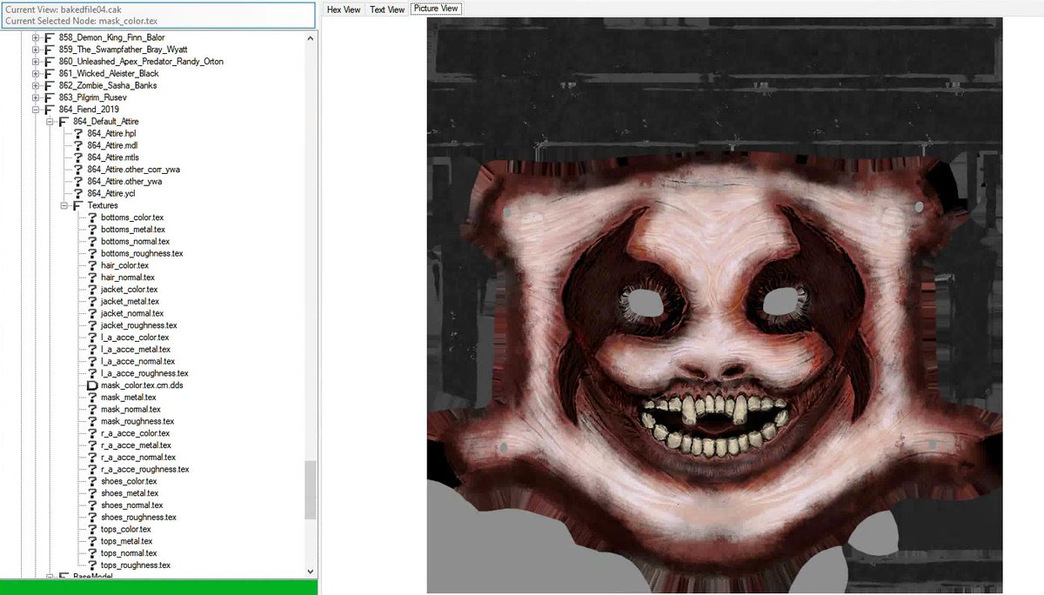The width and height of the screenshot is (1044, 595).
Task: Select hair_normal.tex texture
Action: point(128,277)
